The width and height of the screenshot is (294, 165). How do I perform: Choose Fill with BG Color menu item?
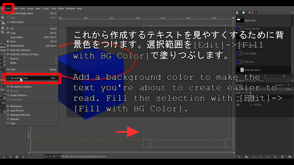pos(31,78)
